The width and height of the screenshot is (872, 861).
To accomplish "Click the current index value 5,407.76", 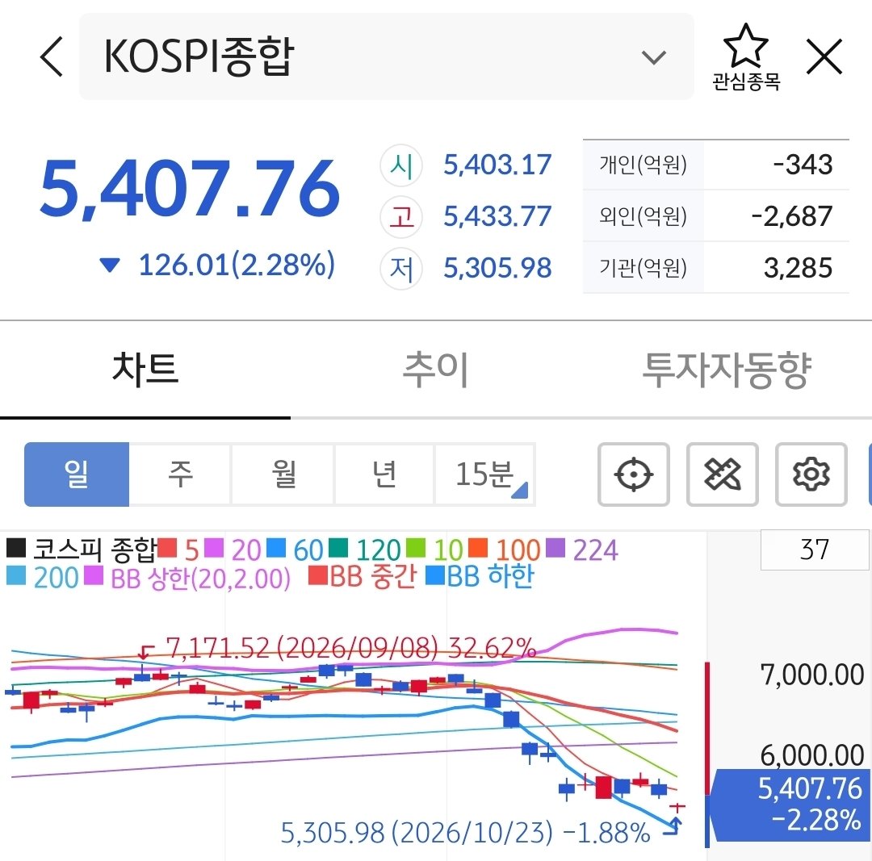I will (x=190, y=189).
